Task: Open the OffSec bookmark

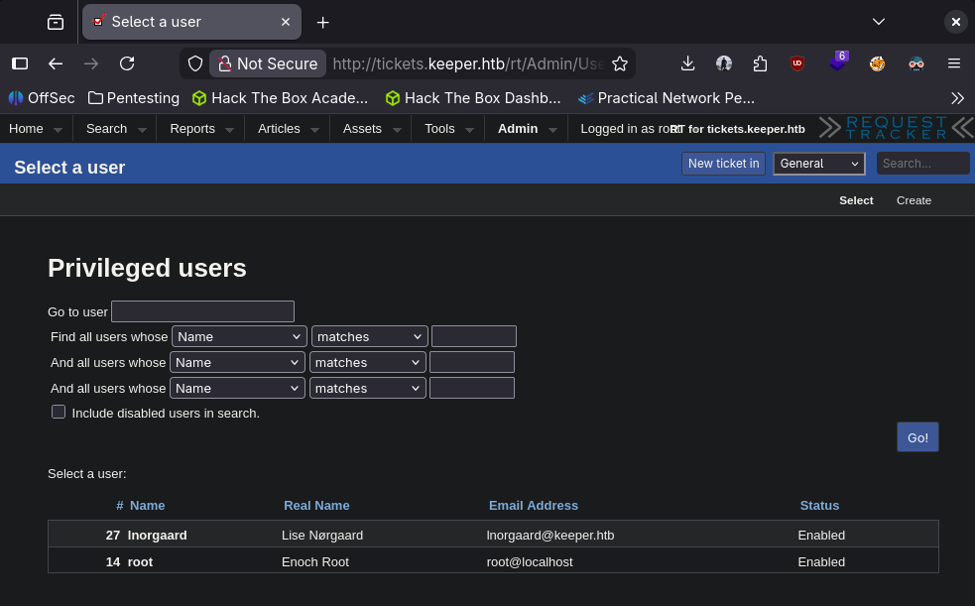Action: pos(44,98)
